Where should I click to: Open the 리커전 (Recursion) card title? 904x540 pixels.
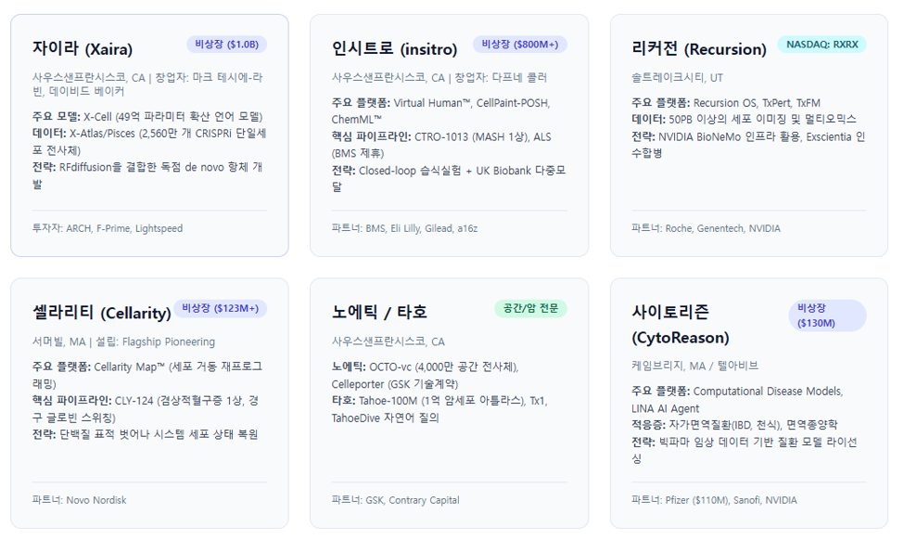[699, 48]
